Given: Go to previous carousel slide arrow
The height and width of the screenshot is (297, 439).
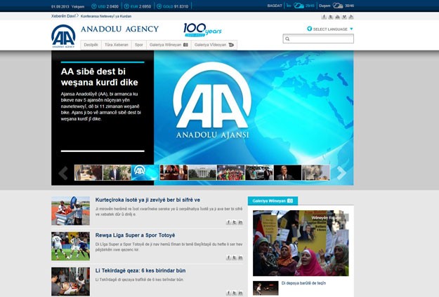Looking at the screenshot, I should coord(63,173).
